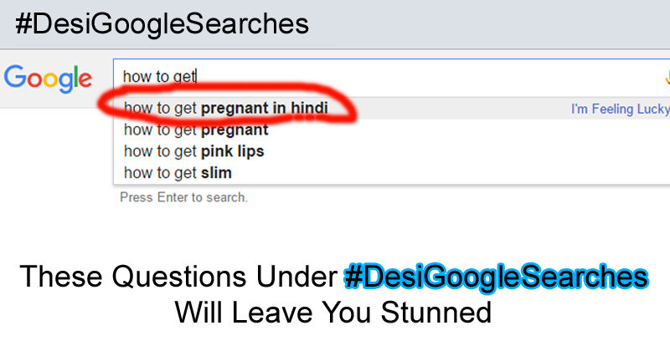This screenshot has width=670, height=351.
Task: Click inside the "how to get" search box
Action: 377,77
